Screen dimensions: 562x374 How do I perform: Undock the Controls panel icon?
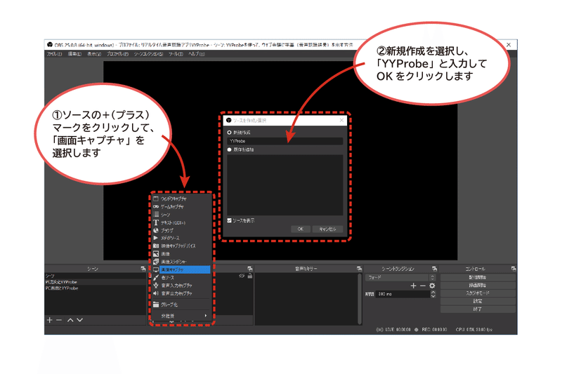pos(514,269)
